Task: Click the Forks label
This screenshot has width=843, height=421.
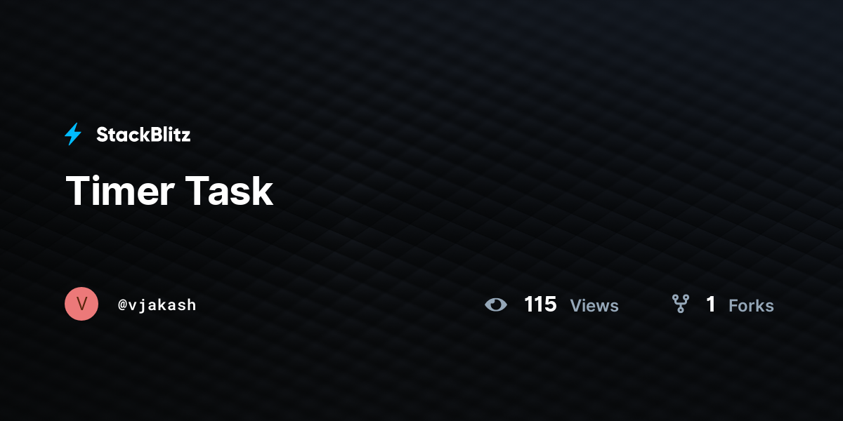Action: [751, 305]
